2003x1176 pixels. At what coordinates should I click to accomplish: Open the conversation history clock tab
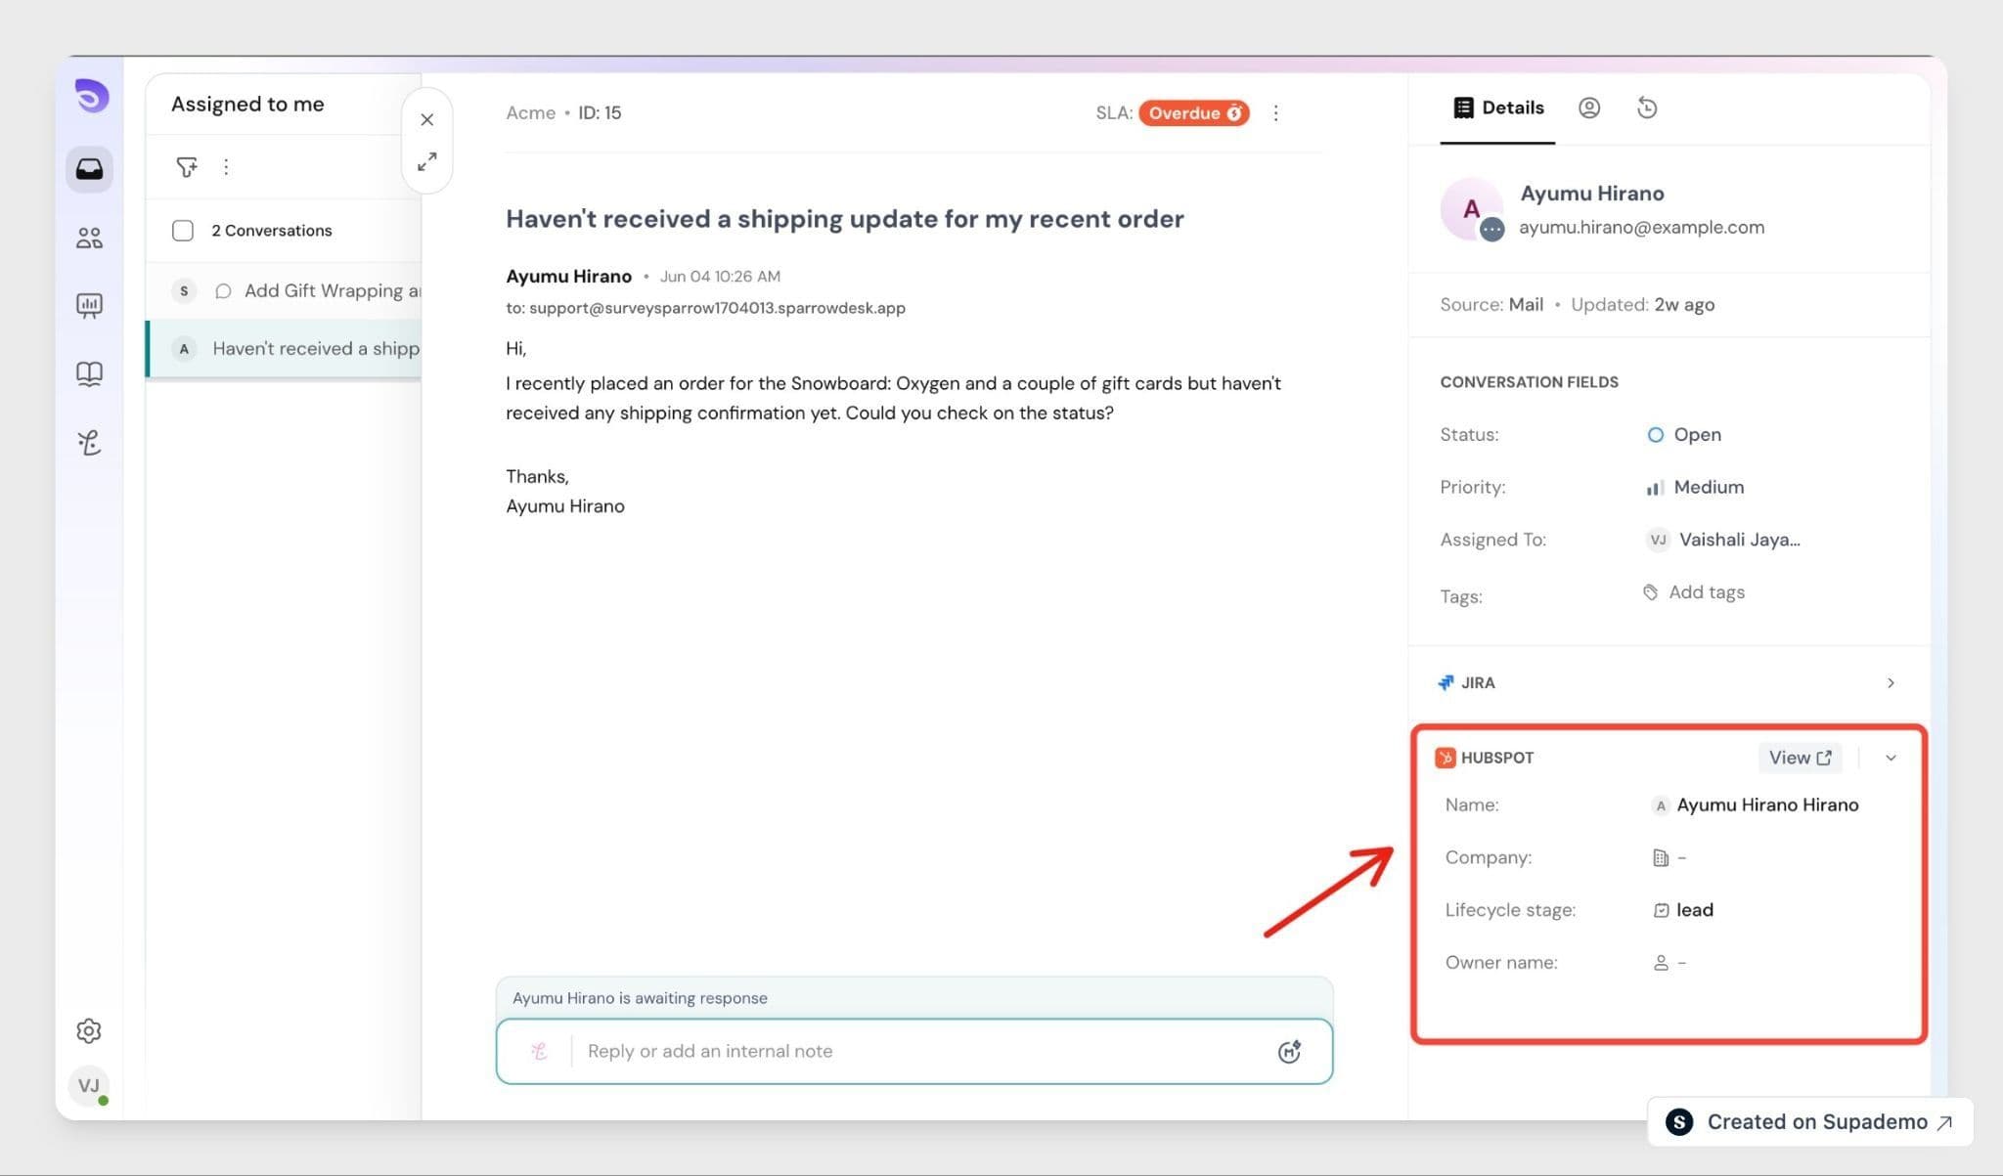tap(1647, 108)
